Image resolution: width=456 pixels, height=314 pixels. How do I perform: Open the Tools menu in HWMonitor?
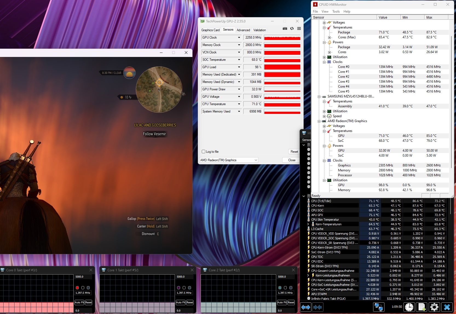336,11
